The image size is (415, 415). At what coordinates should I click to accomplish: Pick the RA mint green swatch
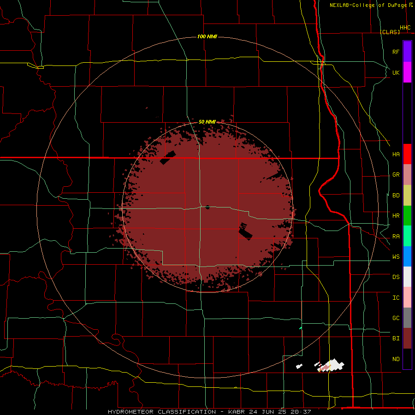(x=407, y=236)
